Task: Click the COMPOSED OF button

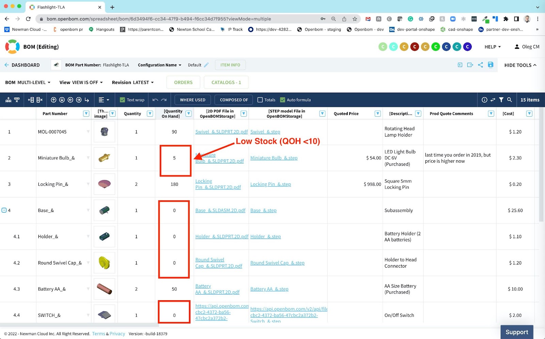Action: (x=234, y=100)
